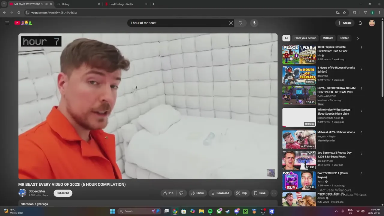Open White Noise White Screen thumbnail

(x=299, y=117)
